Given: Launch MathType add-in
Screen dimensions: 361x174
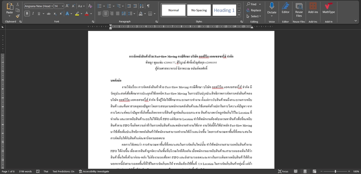Looking at the screenshot, I should (329, 8).
